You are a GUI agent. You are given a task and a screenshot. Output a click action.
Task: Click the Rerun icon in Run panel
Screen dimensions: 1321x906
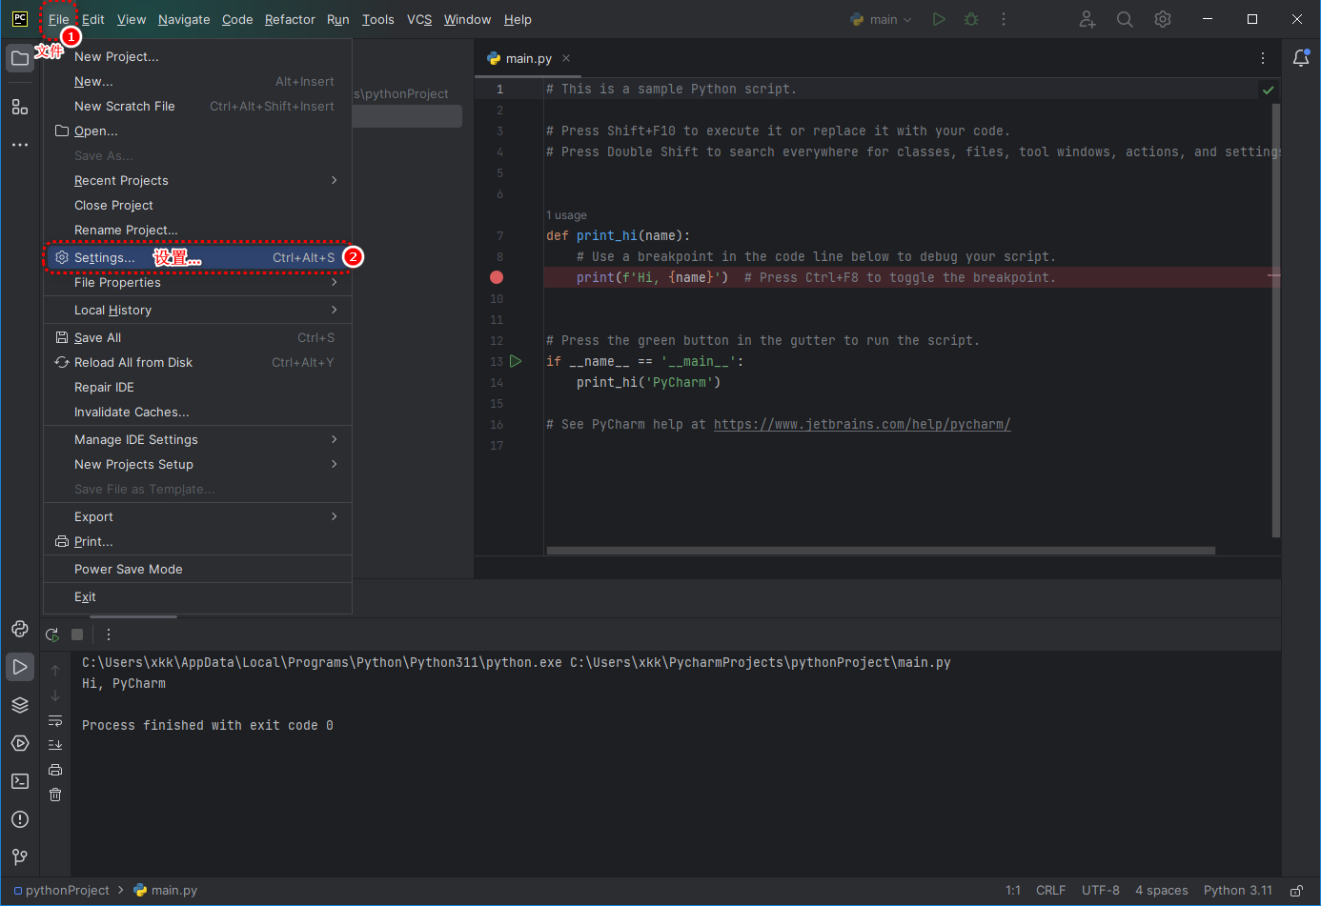pos(52,634)
